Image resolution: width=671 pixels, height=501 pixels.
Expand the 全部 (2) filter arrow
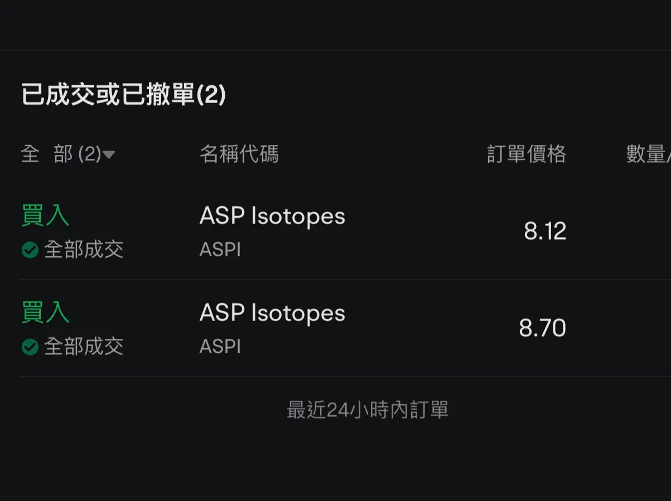[109, 155]
